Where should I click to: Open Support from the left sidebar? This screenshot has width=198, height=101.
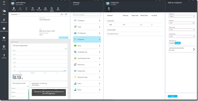coord(4,56)
